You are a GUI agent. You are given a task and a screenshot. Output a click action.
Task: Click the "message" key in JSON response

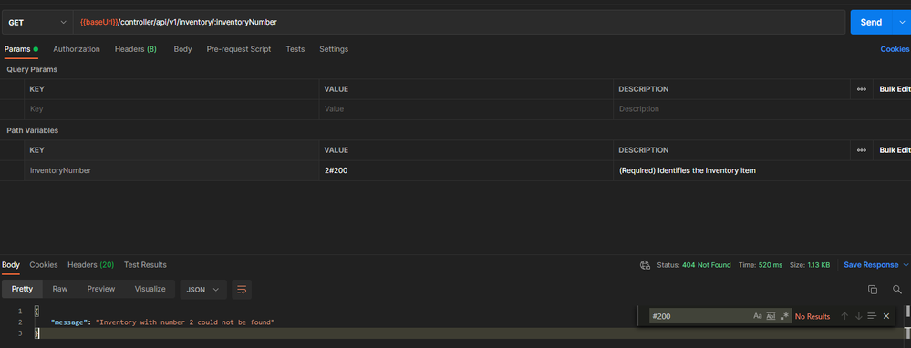click(68, 322)
